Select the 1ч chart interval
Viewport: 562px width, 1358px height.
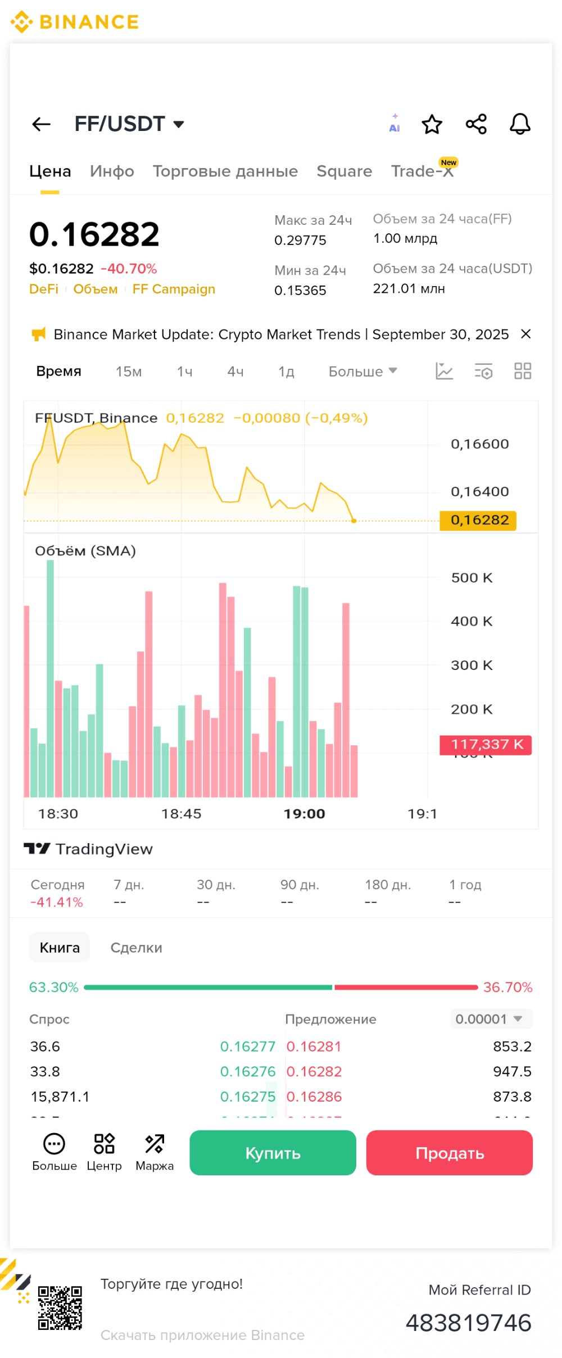point(185,372)
